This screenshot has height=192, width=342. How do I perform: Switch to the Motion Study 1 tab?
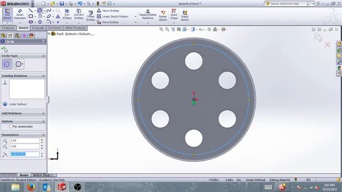pos(43,175)
